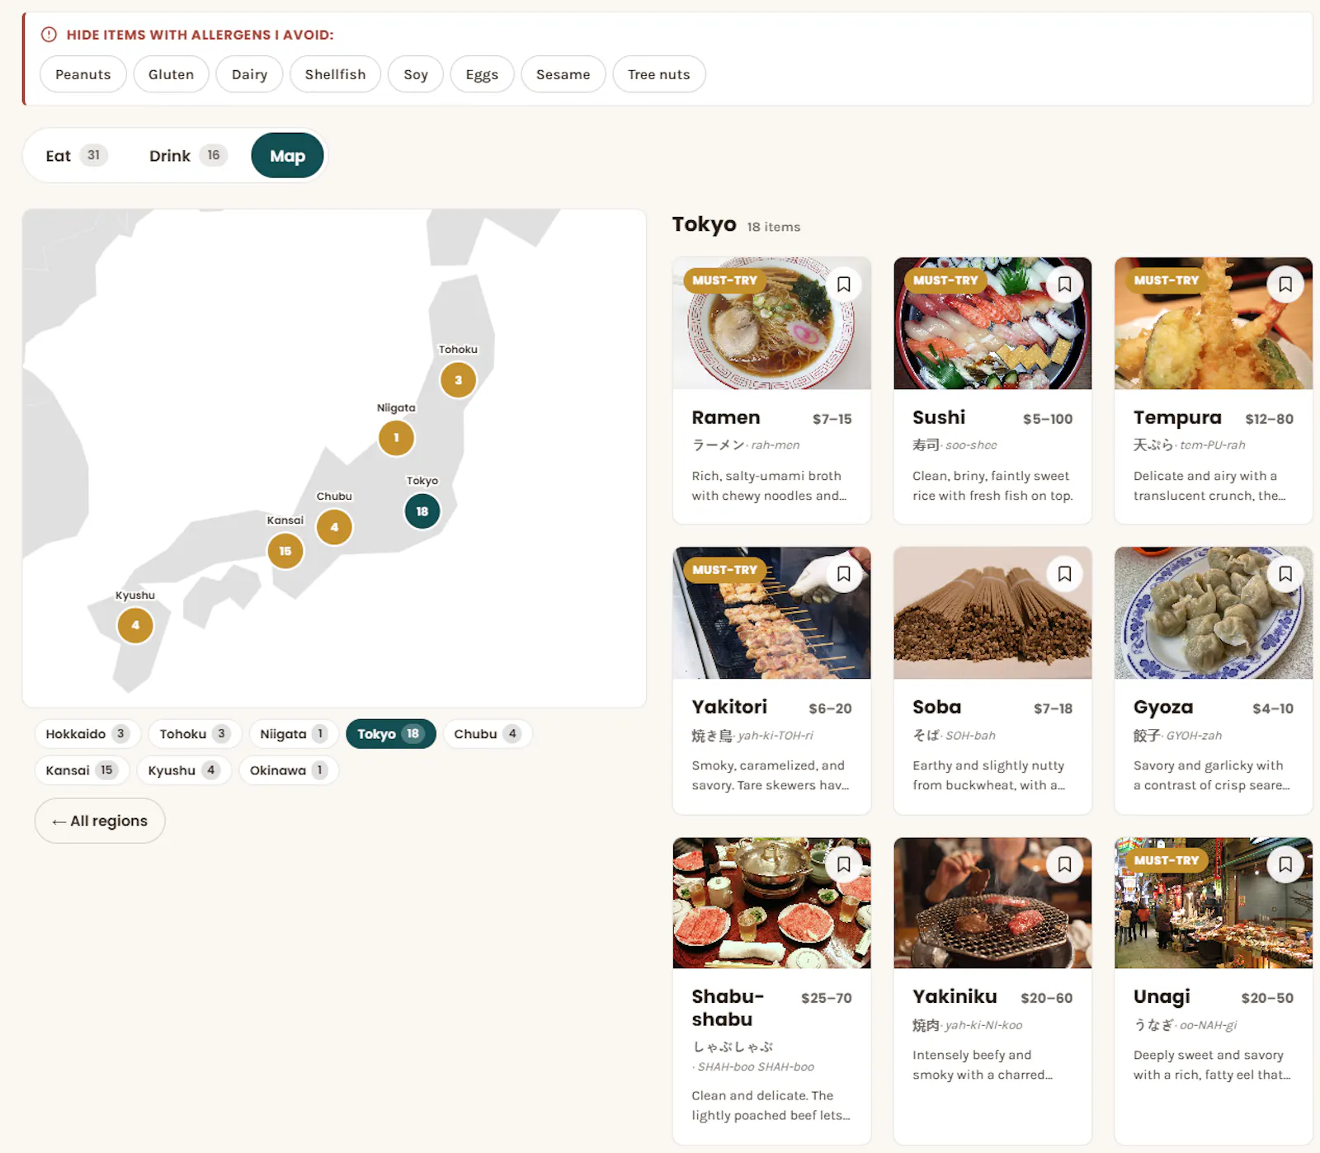Bookmark the Unagi card
1320x1153 pixels.
(x=1285, y=864)
